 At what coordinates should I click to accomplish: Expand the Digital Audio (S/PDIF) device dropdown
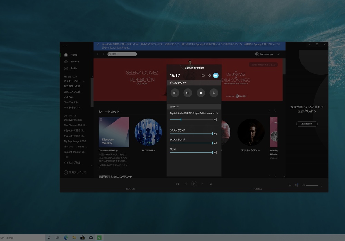pos(217,113)
